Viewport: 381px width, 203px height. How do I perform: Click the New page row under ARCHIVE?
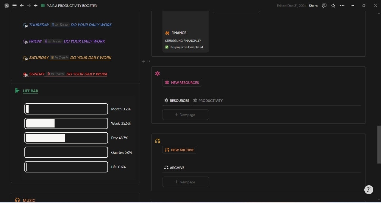185,182
